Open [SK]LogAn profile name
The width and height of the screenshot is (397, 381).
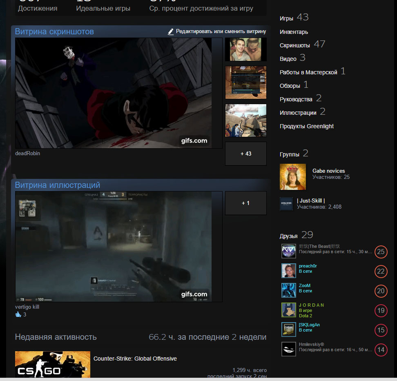[x=309, y=325]
